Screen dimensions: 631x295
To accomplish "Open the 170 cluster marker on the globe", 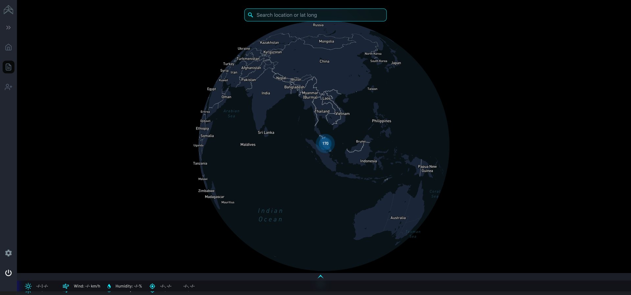I will 325,143.
